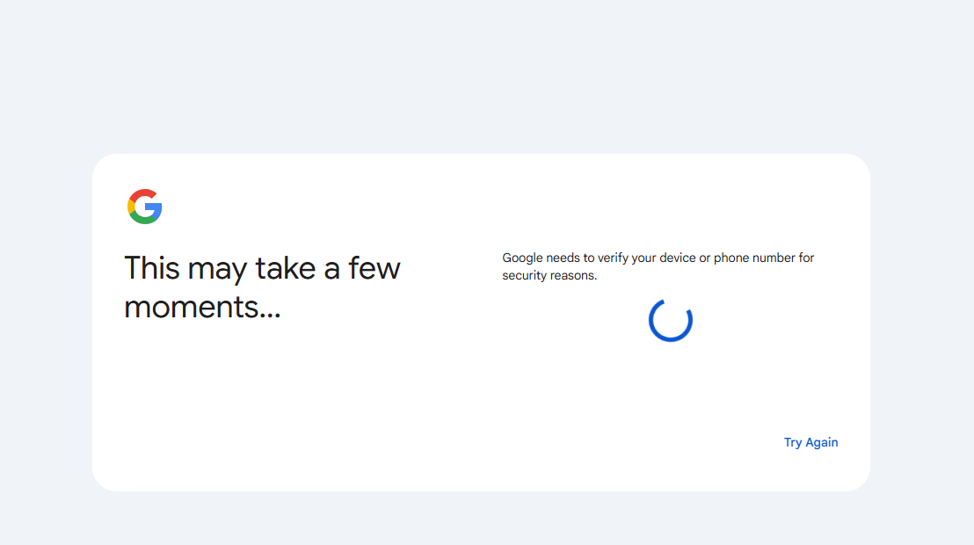Click the word "verify" in the message
The height and width of the screenshot is (545, 974).
coord(613,258)
